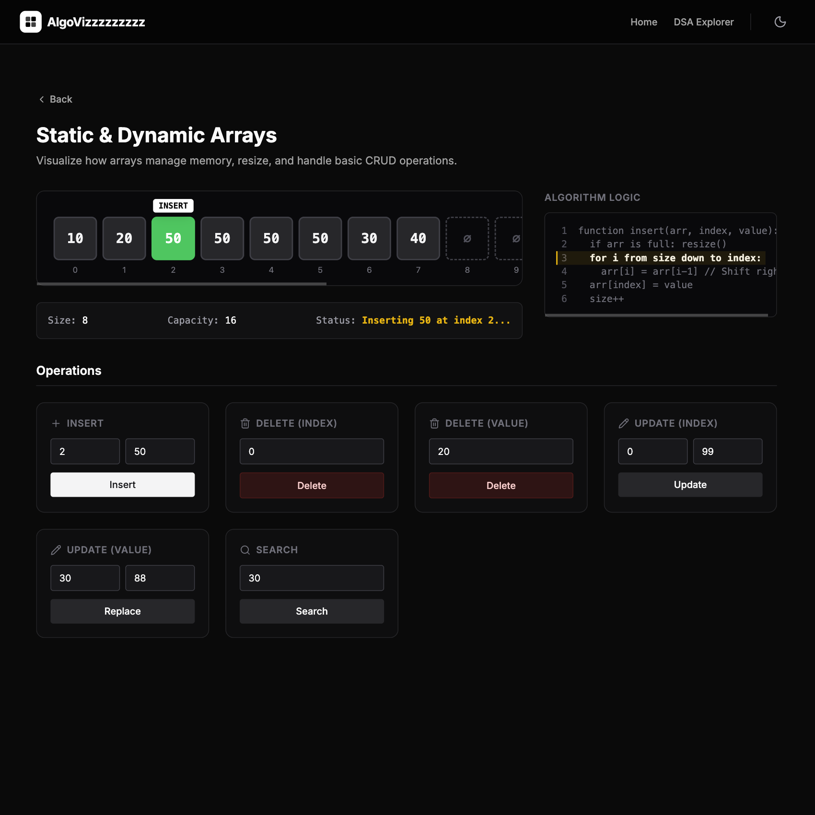Click the trash icon for DELETE (VALUE)
The height and width of the screenshot is (815, 815).
434,423
